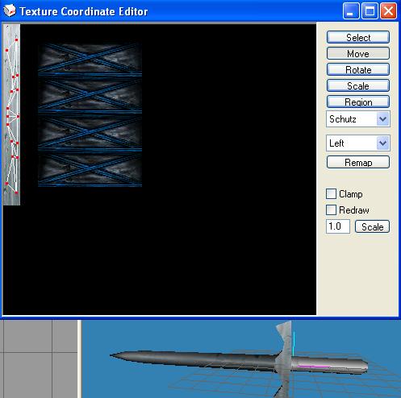The width and height of the screenshot is (401, 398).
Task: Close the Texture Coordinate Editor window
Action: click(x=388, y=11)
